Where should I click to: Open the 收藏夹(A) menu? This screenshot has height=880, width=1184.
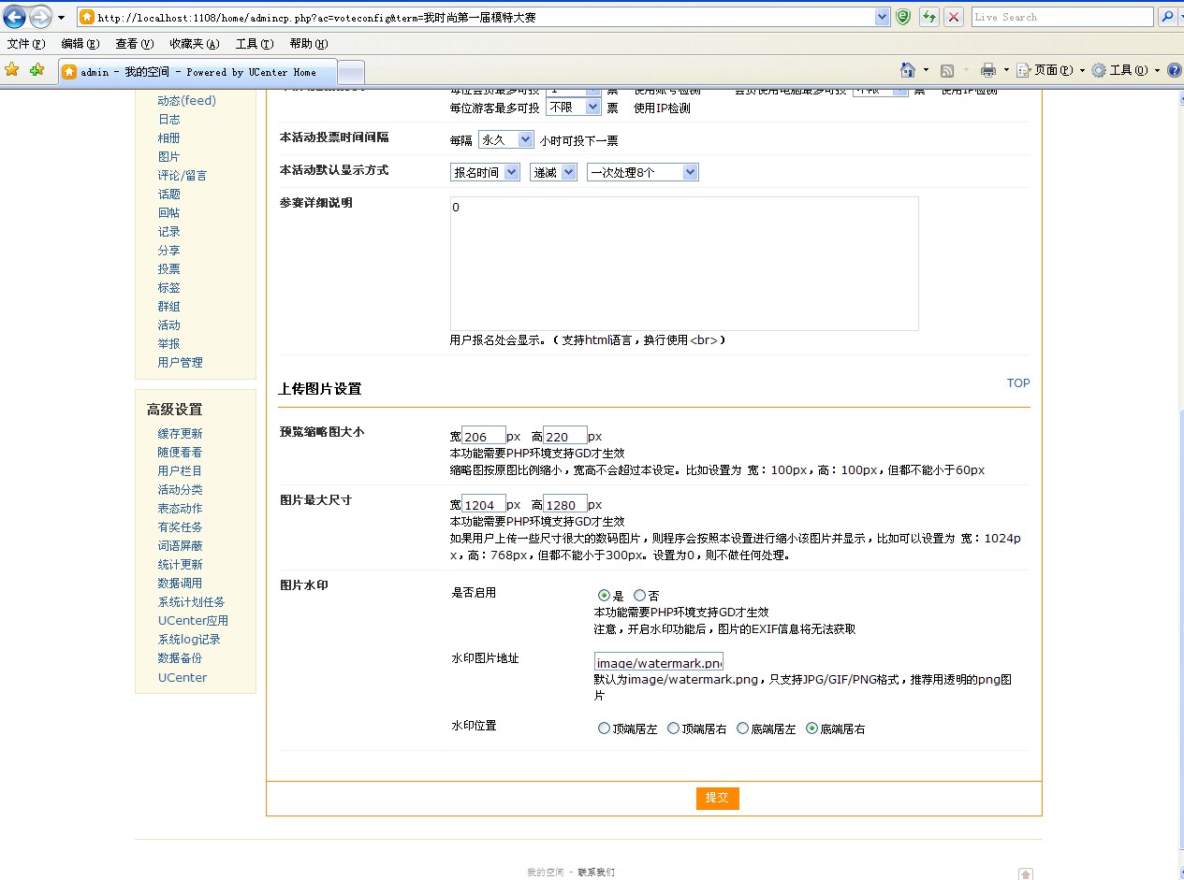tap(195, 44)
